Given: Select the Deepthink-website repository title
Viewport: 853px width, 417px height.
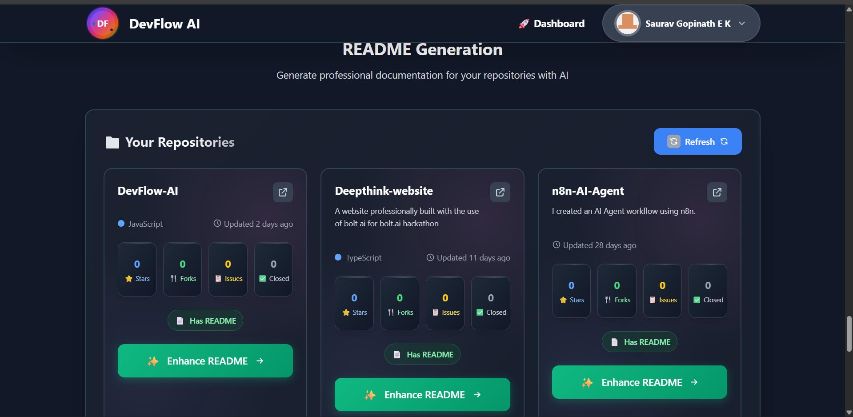Looking at the screenshot, I should click(x=384, y=191).
